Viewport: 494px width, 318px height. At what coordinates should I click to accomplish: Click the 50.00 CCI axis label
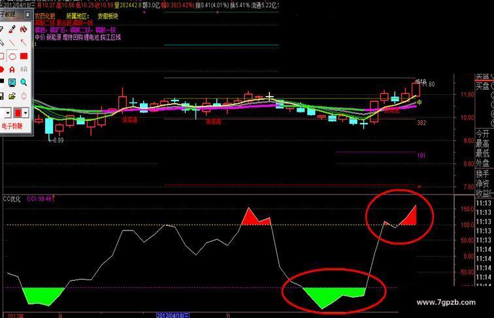[x=468, y=240]
